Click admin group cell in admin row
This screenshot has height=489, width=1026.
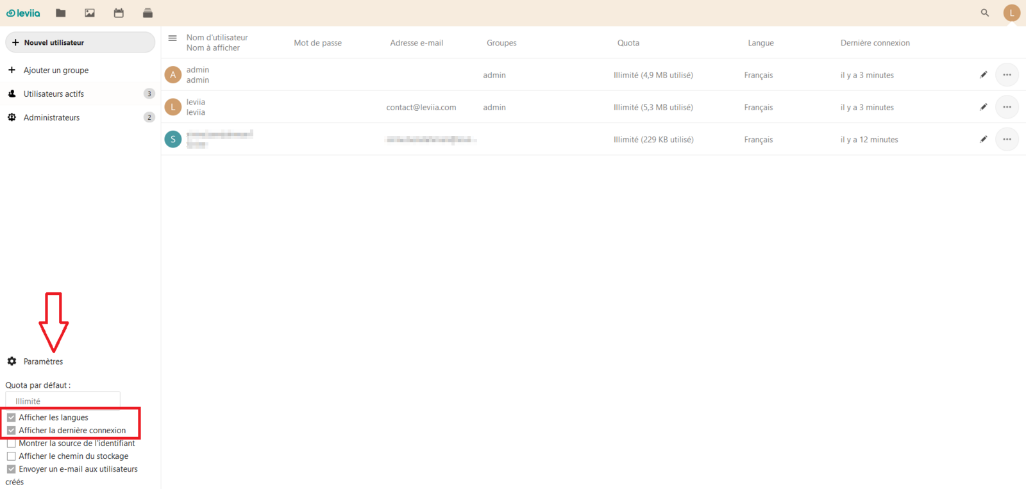pyautogui.click(x=494, y=75)
